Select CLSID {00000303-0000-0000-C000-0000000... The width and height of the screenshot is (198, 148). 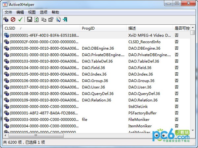click(x=44, y=119)
